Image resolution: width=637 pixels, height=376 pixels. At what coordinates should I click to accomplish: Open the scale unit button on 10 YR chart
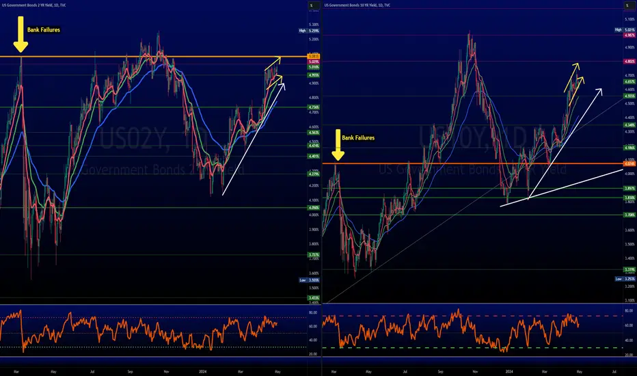tap(629, 5)
